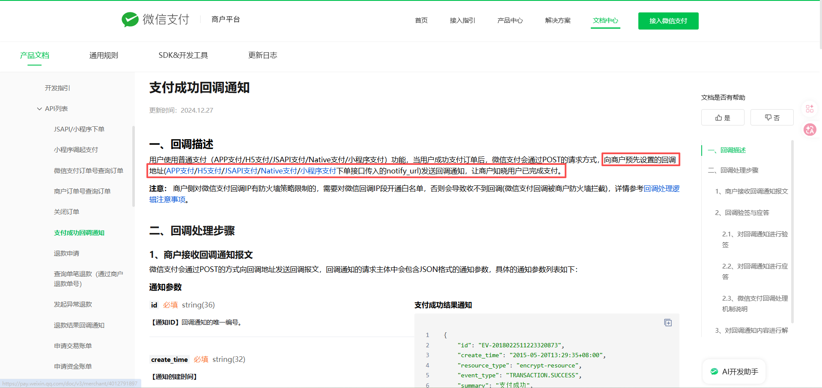
Task: Click the 通知参数 heading
Action: (165, 287)
